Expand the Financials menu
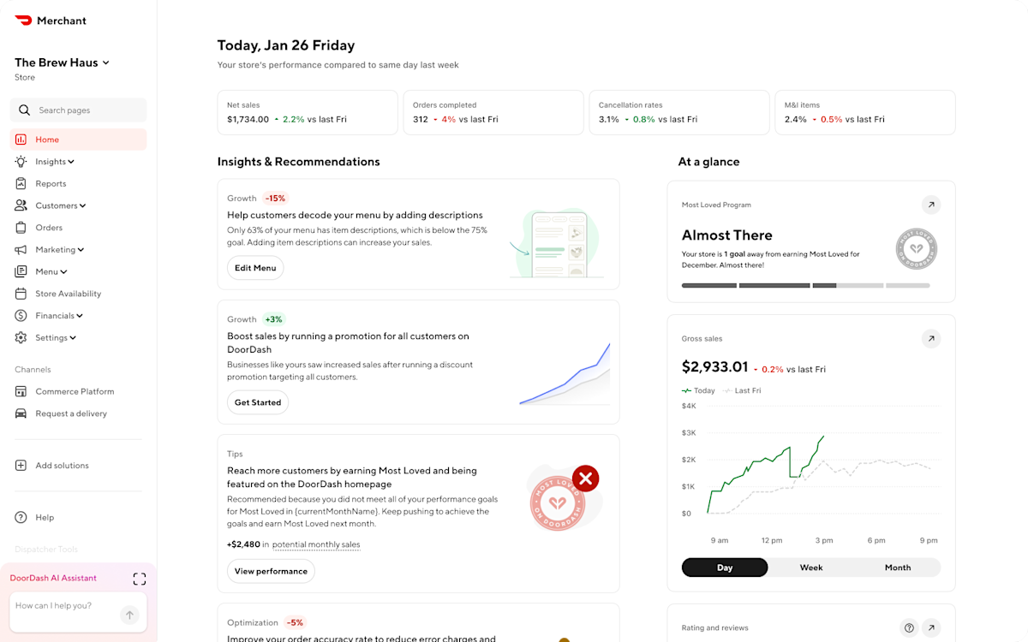Screen dimensions: 1028x642 [x=58, y=315]
